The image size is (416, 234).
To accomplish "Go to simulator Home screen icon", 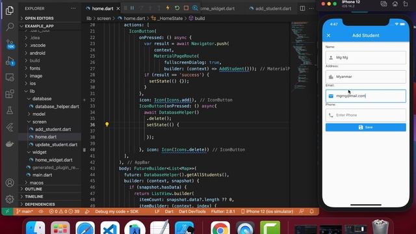I will [395, 4].
